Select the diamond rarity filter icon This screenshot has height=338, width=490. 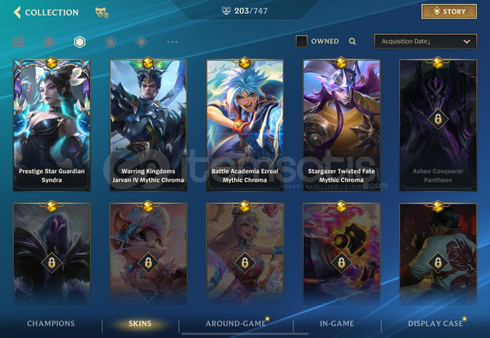pyautogui.click(x=141, y=42)
